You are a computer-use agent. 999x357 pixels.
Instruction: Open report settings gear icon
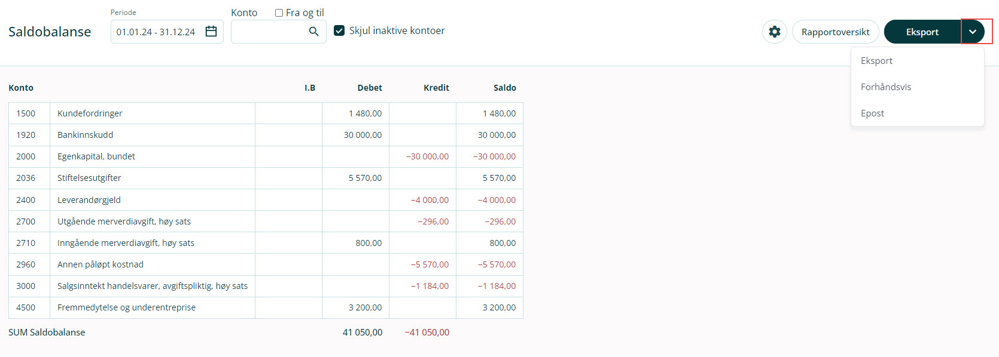point(775,32)
